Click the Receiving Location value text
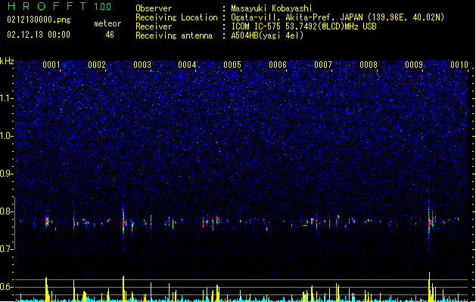Image resolution: width=476 pixels, height=302 pixels. coord(338,17)
